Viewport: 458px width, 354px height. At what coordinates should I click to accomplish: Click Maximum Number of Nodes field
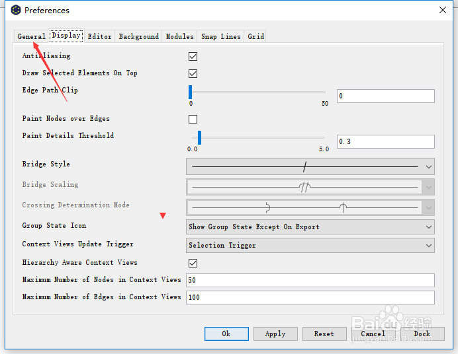310,280
